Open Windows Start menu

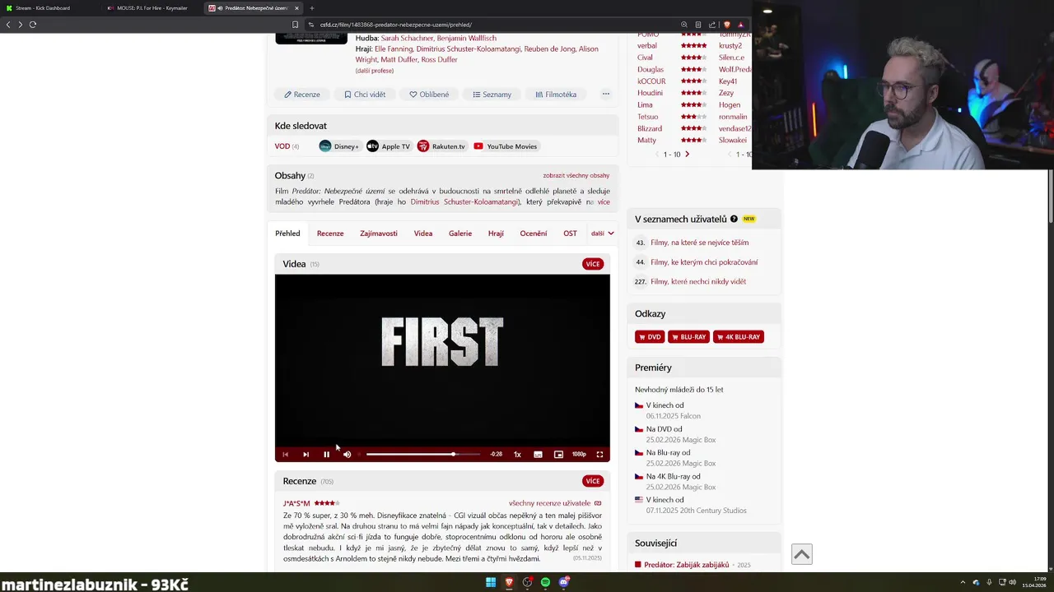point(491,582)
